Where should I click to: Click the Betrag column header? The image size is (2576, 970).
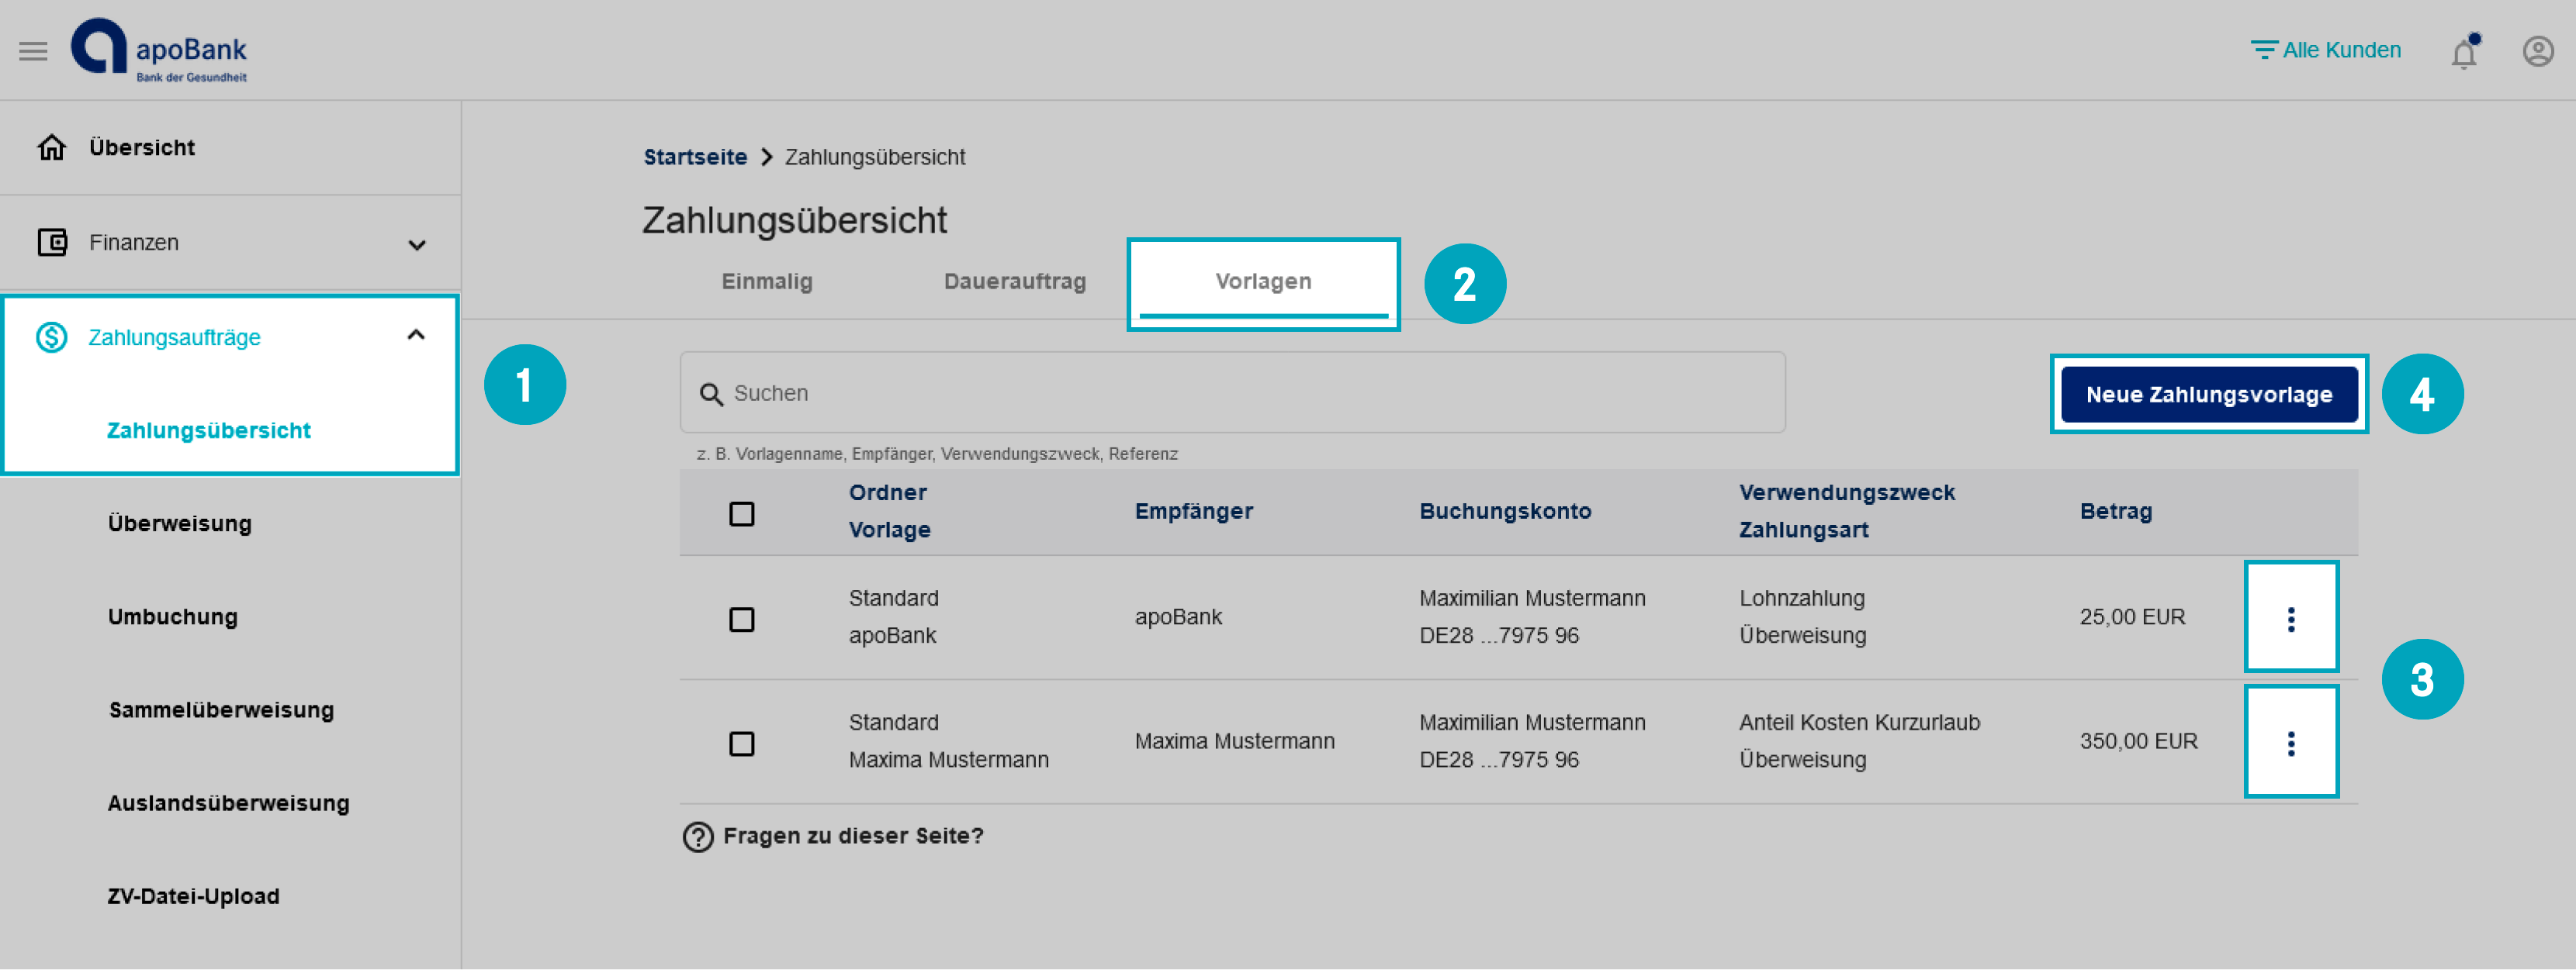2115,510
